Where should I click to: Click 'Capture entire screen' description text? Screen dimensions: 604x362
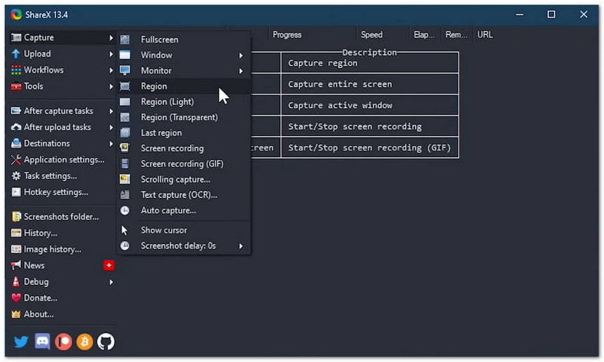340,84
